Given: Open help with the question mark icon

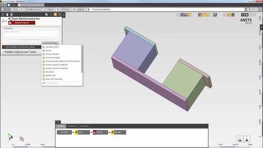Looking at the screenshot, I should [x=60, y=15].
